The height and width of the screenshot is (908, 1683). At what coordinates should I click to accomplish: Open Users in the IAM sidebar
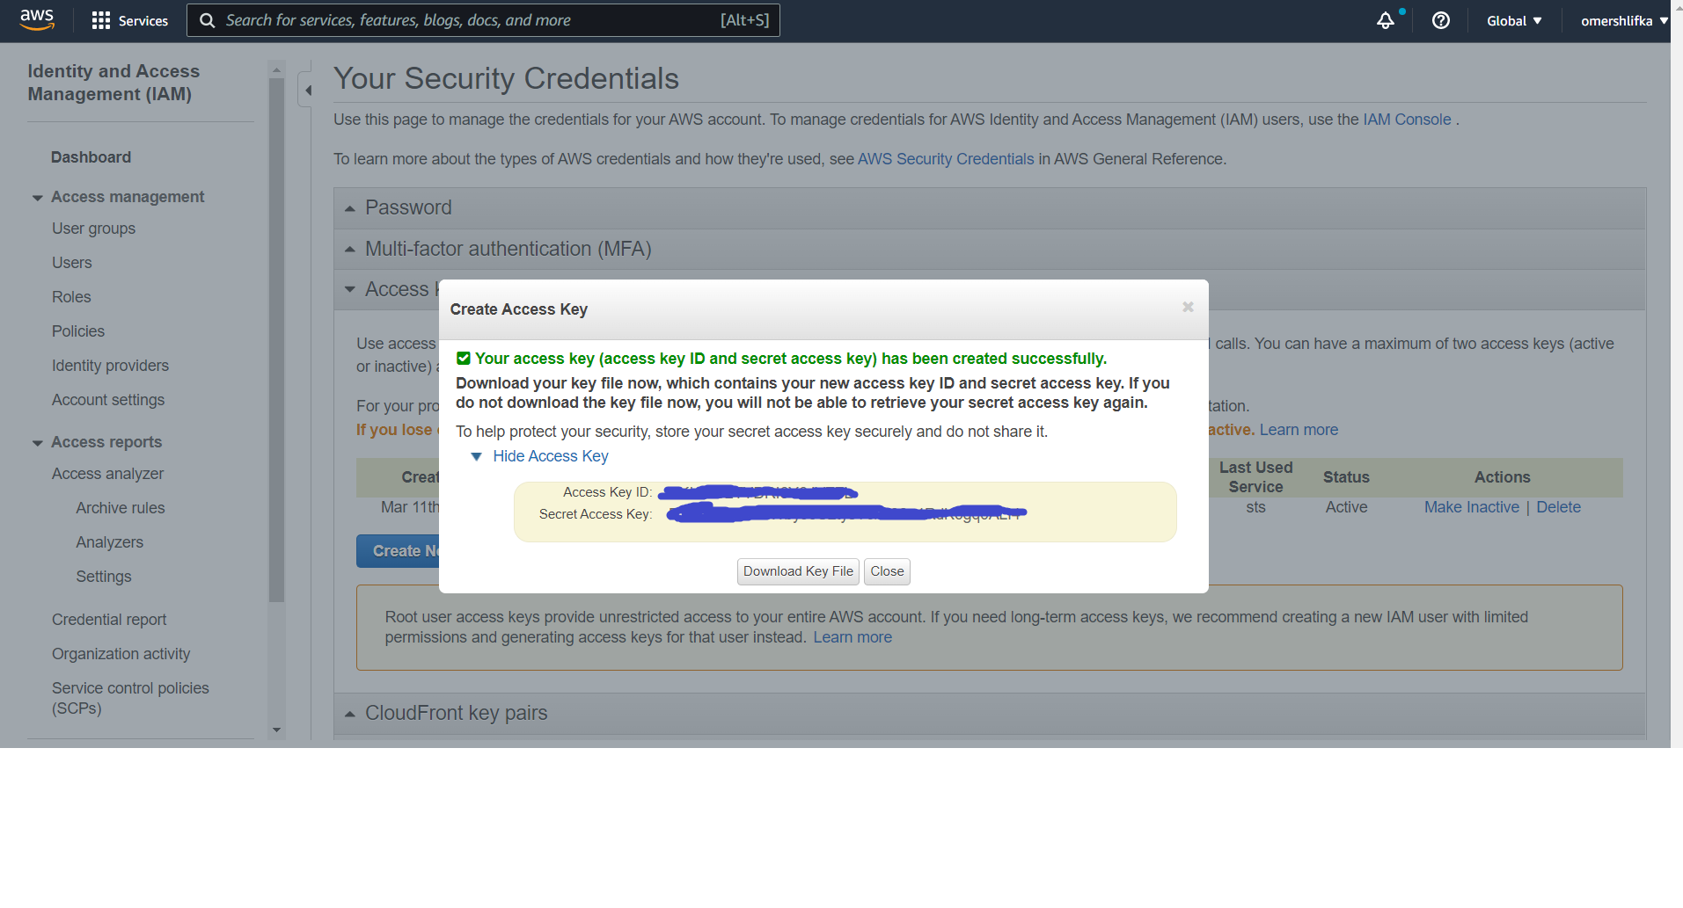pyautogui.click(x=71, y=263)
